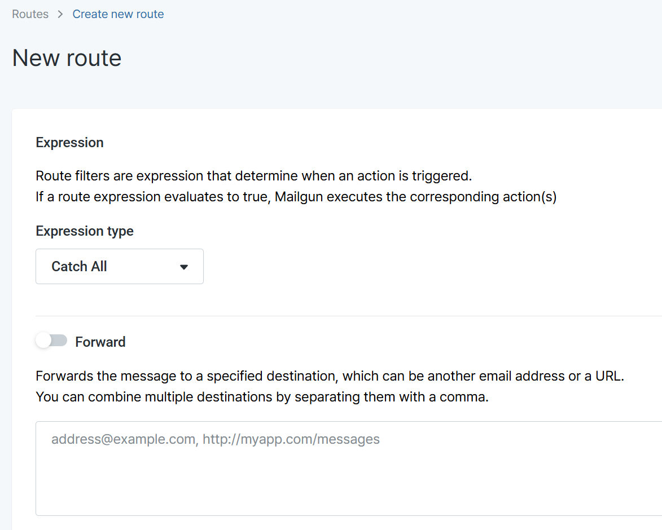Click the Forward label text
This screenshot has width=662, height=530.
tap(100, 342)
